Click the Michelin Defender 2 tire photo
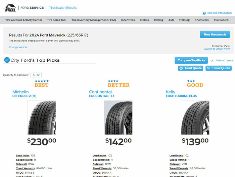This screenshot has width=235, height=177. point(41,117)
